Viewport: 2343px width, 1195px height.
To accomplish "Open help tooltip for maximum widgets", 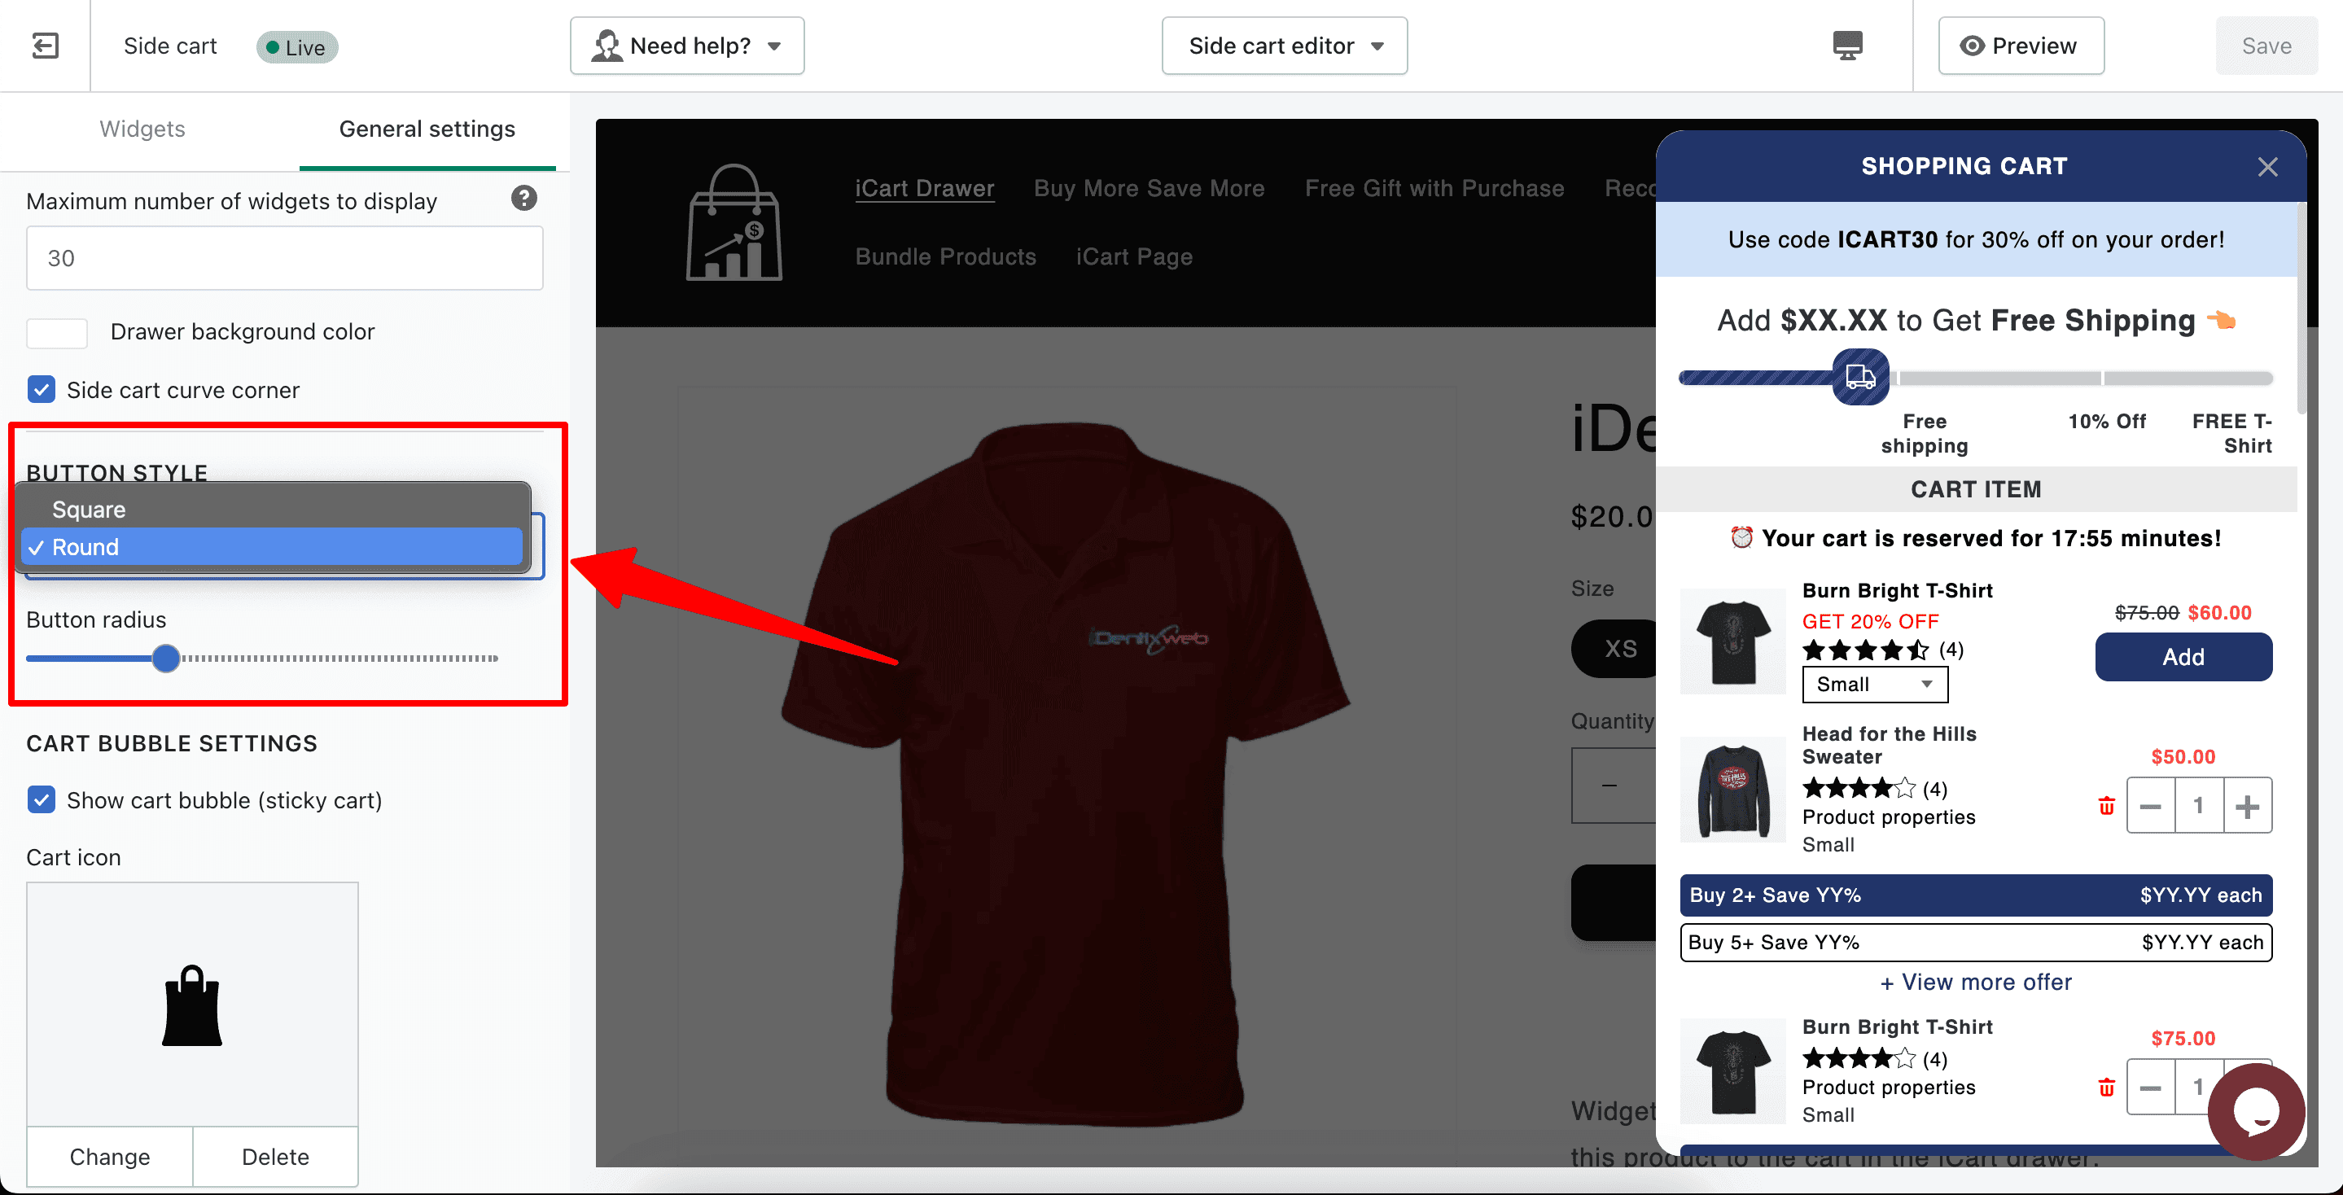I will pyautogui.click(x=524, y=199).
